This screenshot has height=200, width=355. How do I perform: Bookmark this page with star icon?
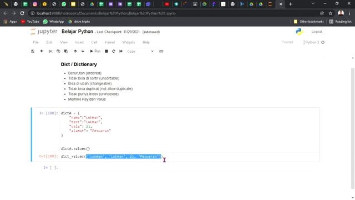[x=331, y=13]
